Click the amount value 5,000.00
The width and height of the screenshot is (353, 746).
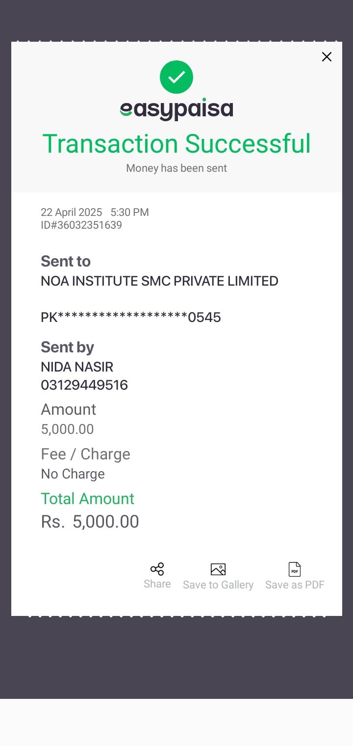click(67, 429)
